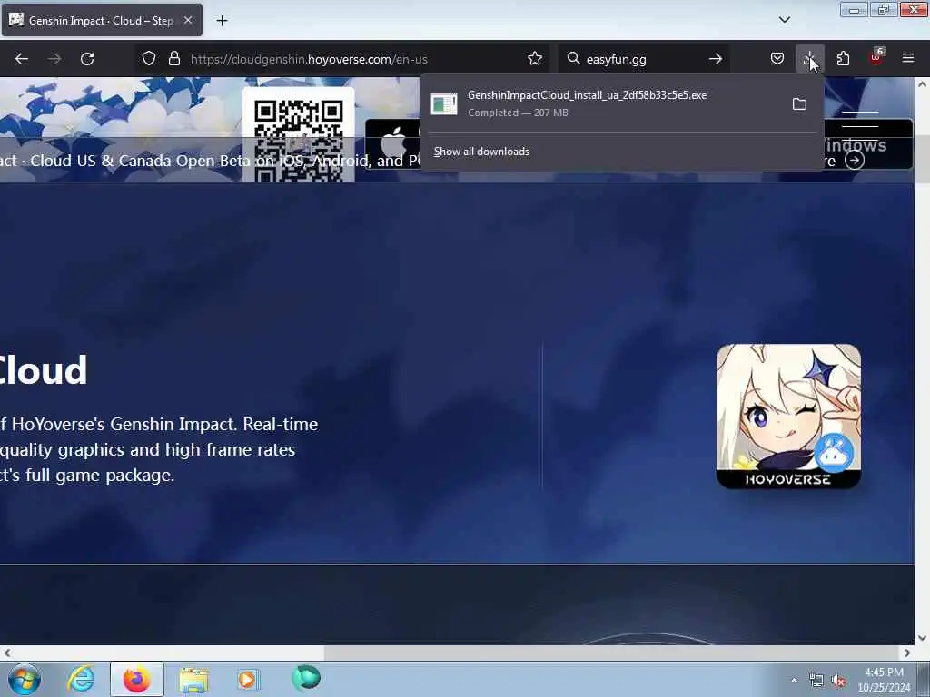Viewport: 930px width, 697px height.
Task: Close the Genshin Impact Cloud tab
Action: [x=187, y=20]
